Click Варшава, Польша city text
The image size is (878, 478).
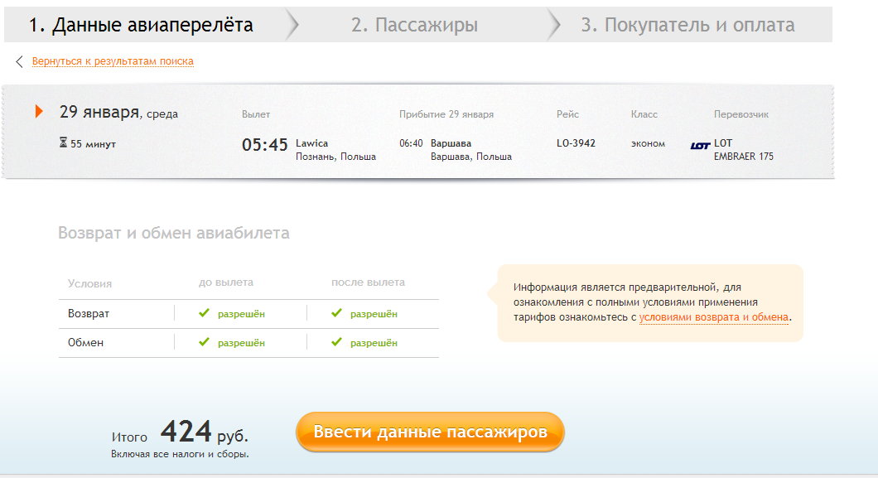[471, 157]
